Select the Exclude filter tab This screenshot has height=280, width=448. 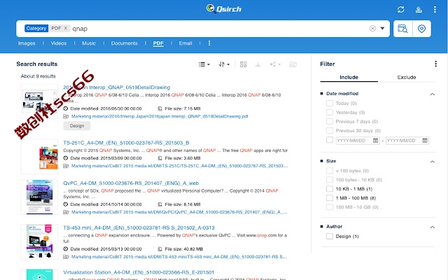click(x=407, y=77)
